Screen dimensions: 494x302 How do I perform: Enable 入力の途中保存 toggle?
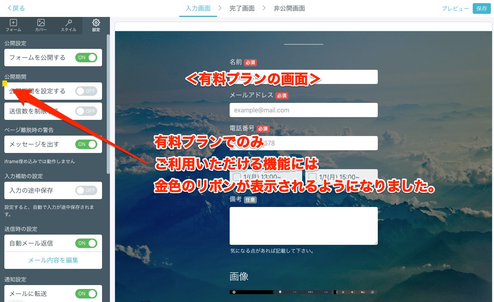(x=86, y=190)
